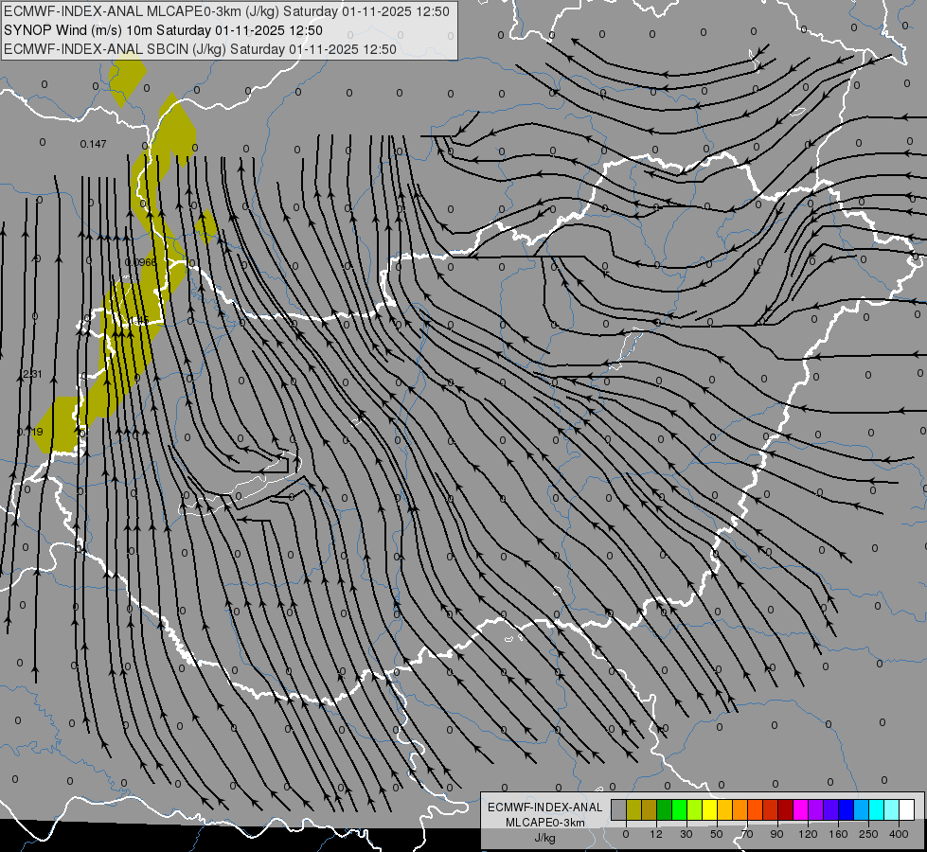Click the ECMWF-INDEX-ANAL SBCIN header line
The image size is (927, 852).
pos(200,49)
